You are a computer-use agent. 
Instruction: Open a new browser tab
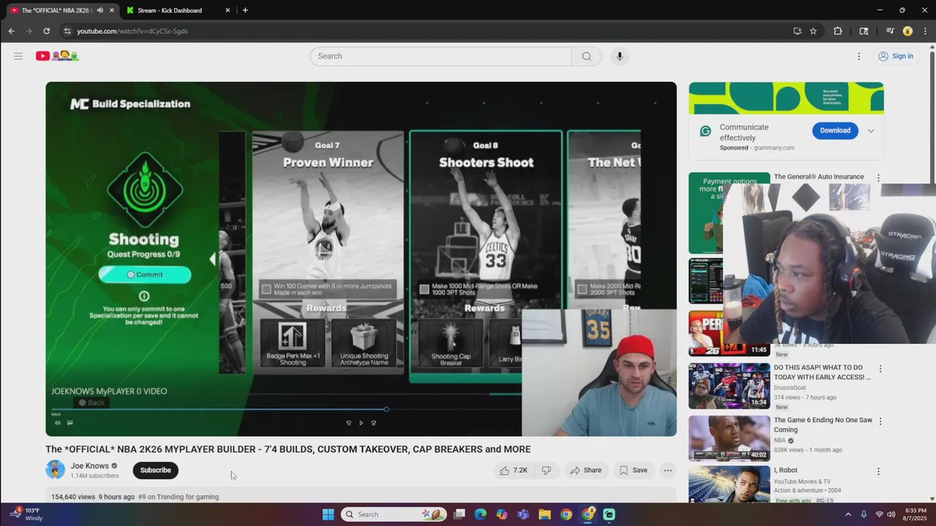coord(245,10)
